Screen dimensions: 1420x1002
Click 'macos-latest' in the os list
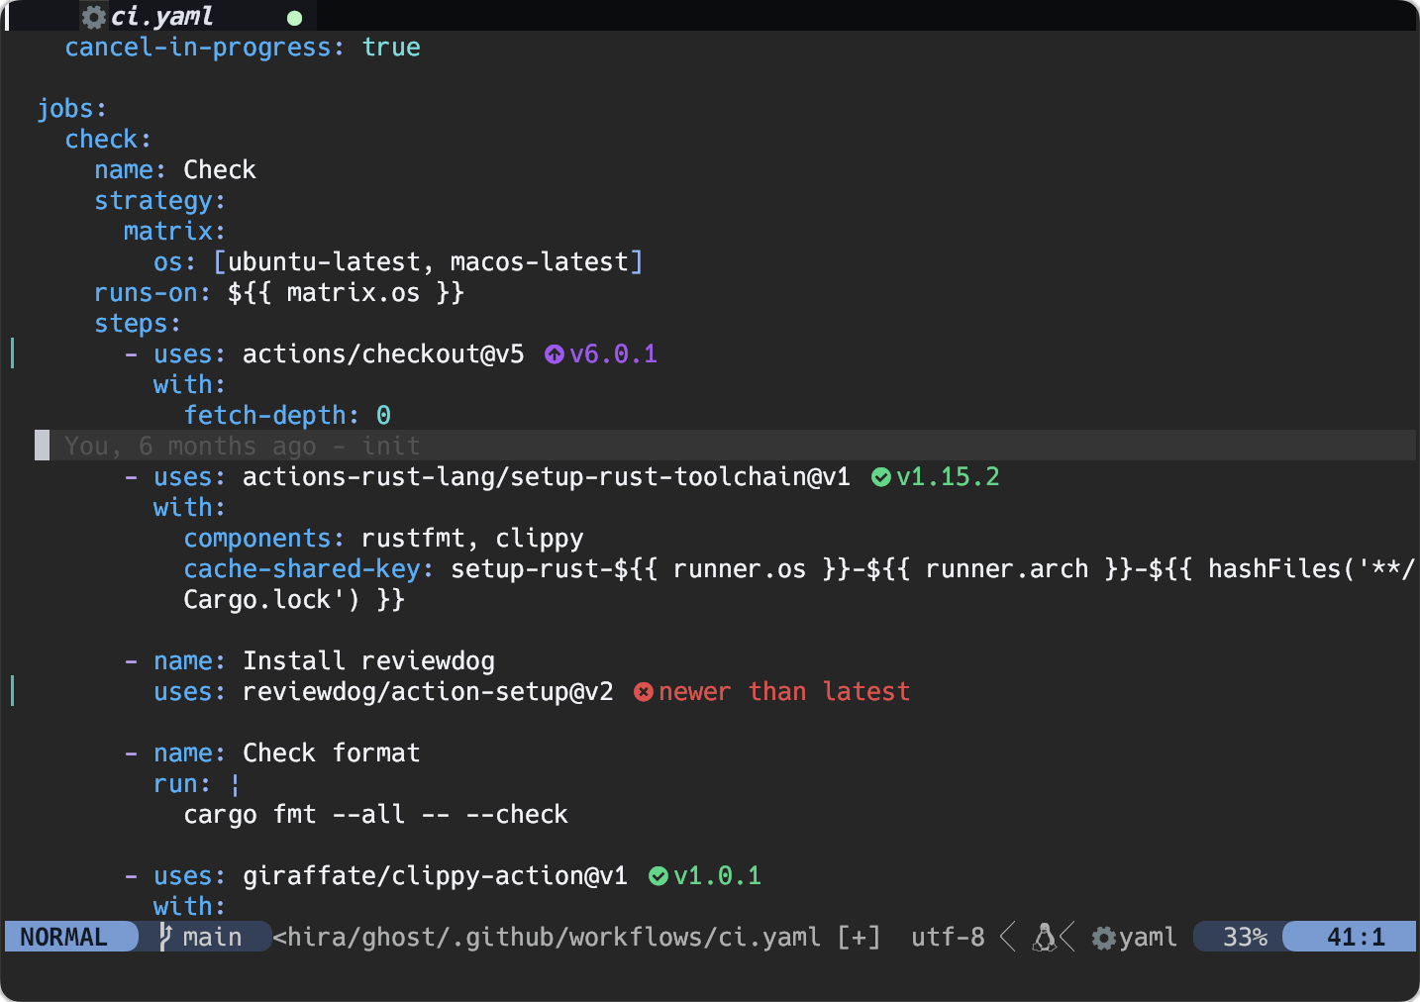pyautogui.click(x=540, y=262)
